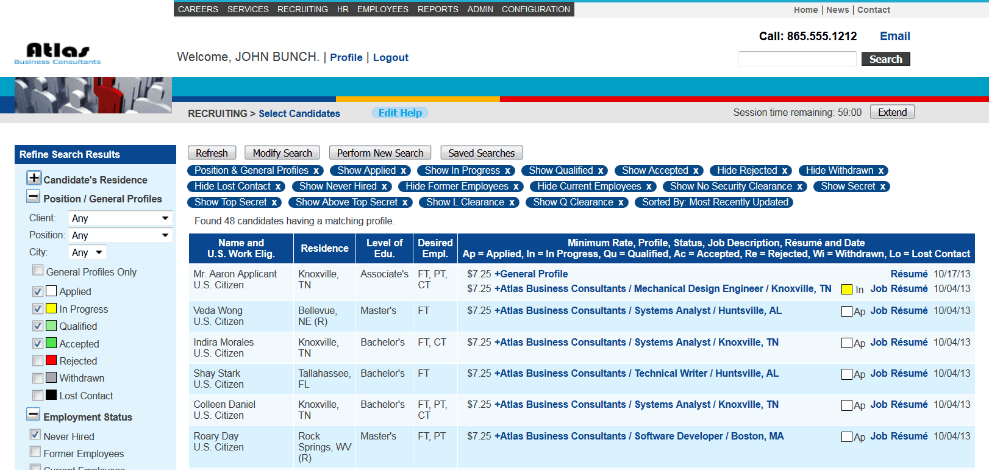Image resolution: width=989 pixels, height=470 pixels.
Task: Remove the Hide Lost Contact filter x
Action: [x=278, y=187]
